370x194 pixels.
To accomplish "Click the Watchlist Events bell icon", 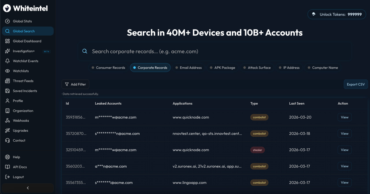I will pyautogui.click(x=8, y=61).
